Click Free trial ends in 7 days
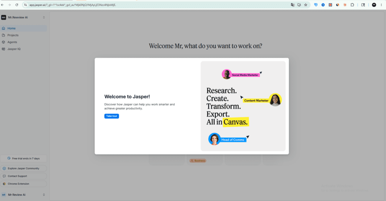The height and width of the screenshot is (201, 386). [24, 158]
